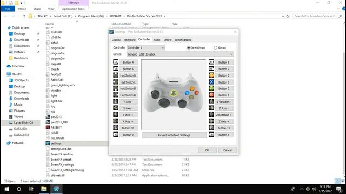Select the grass_lighting.ocx file
The image size is (346, 194).
[63, 85]
